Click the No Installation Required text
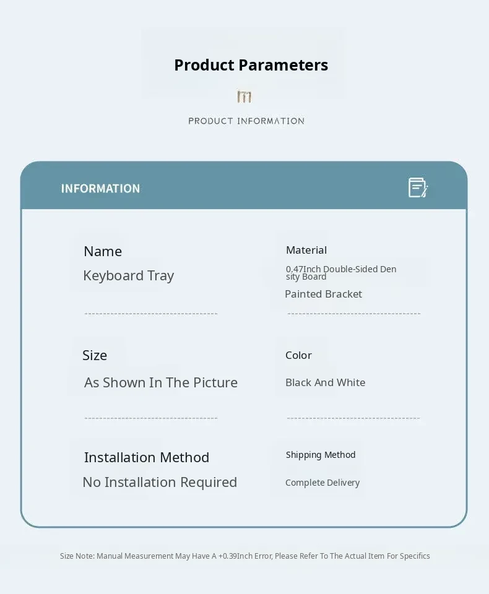This screenshot has height=594, width=489. [x=160, y=482]
